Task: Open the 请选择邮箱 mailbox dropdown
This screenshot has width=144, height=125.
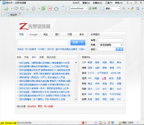Action: [x=110, y=45]
